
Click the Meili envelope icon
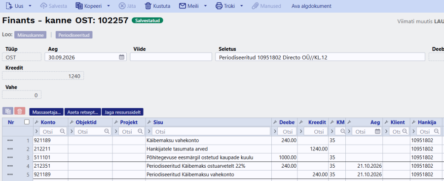[x=183, y=6]
